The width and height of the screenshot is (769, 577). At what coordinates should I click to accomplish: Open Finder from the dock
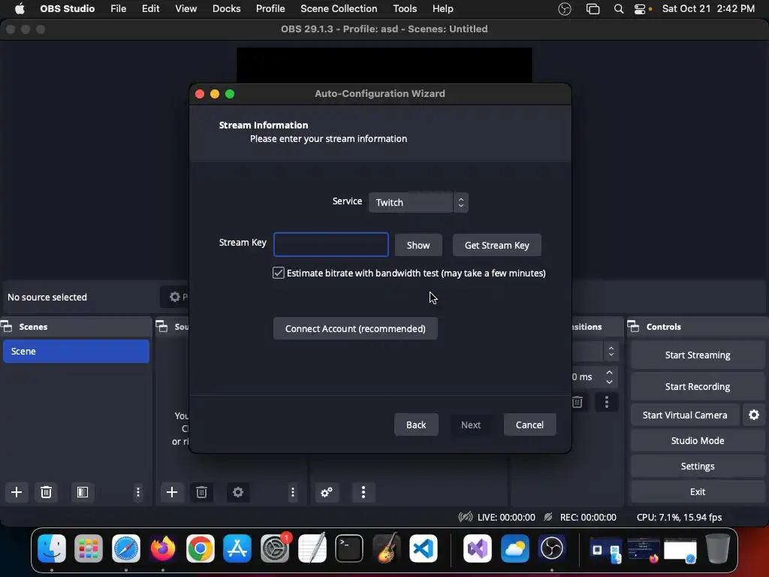pos(52,548)
